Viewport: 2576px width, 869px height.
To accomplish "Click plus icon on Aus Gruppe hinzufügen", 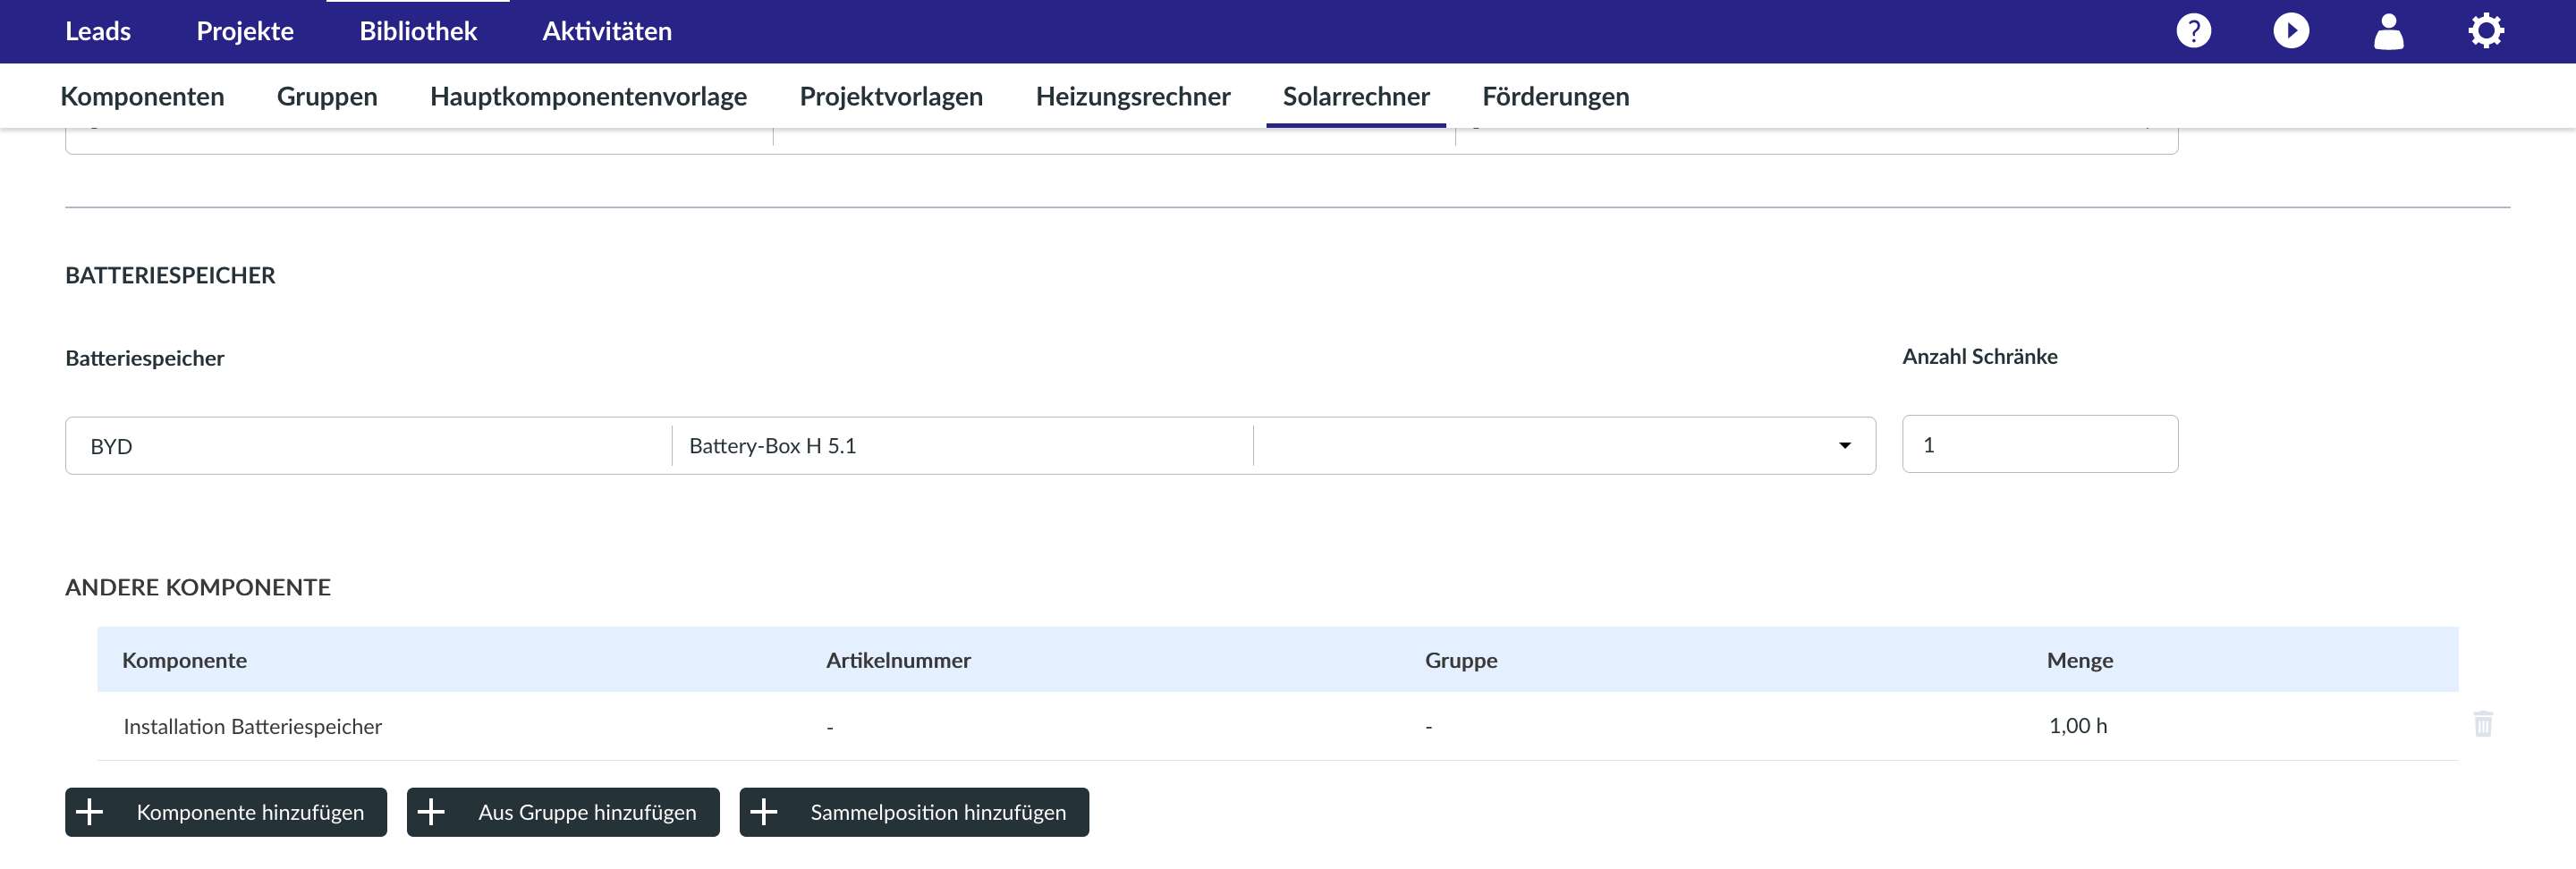I will tap(431, 812).
